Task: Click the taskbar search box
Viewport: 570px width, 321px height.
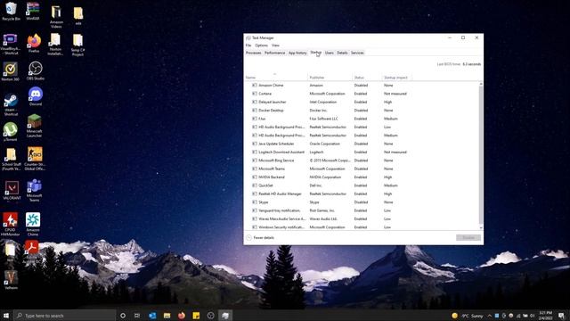Action: 65,316
